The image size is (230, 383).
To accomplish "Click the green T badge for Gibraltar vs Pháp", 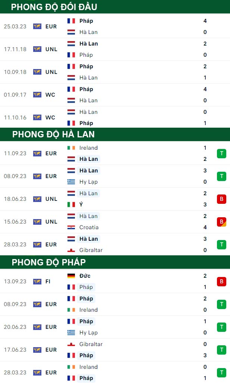I will point(221,350).
